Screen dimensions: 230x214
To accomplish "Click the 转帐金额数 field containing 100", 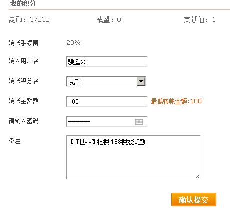I will click(x=107, y=101).
